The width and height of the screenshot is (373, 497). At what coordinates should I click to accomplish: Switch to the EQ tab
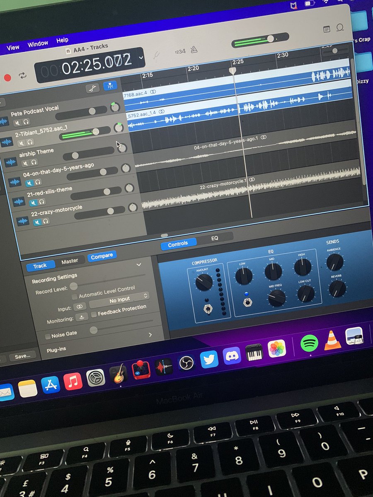coord(214,239)
